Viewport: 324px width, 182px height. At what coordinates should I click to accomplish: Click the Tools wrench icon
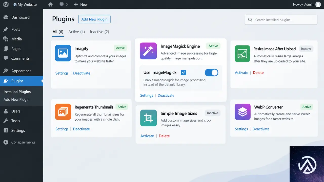(6, 121)
